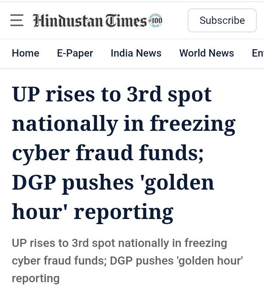
Task: Switch to India News tab
Action: coord(136,53)
